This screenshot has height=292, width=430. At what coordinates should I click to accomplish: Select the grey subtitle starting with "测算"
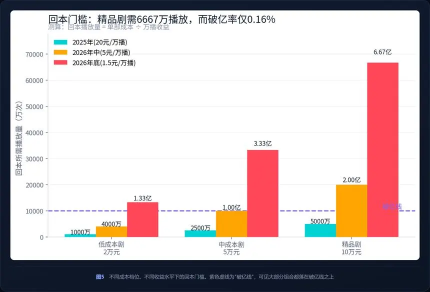click(108, 27)
